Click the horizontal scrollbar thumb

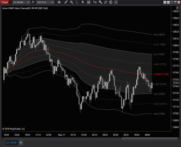coord(150,139)
